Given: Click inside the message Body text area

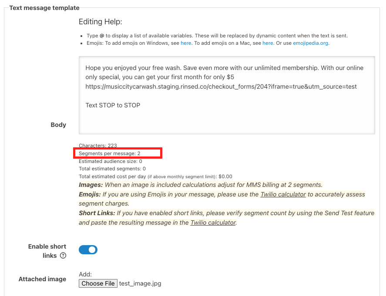Looking at the screenshot, I should (x=226, y=120).
